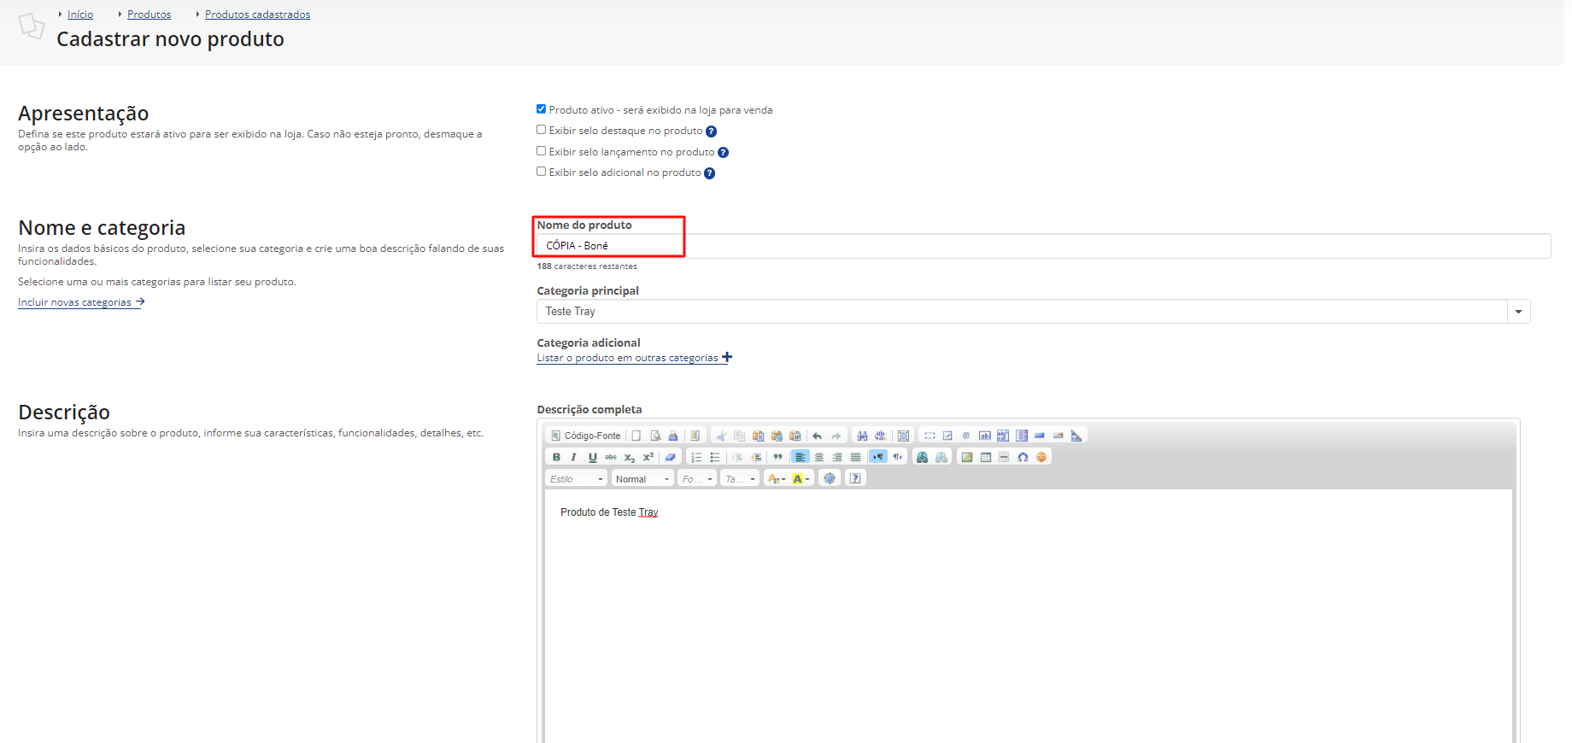Click the Insert Image icon
Image resolution: width=1572 pixels, height=743 pixels.
[967, 457]
